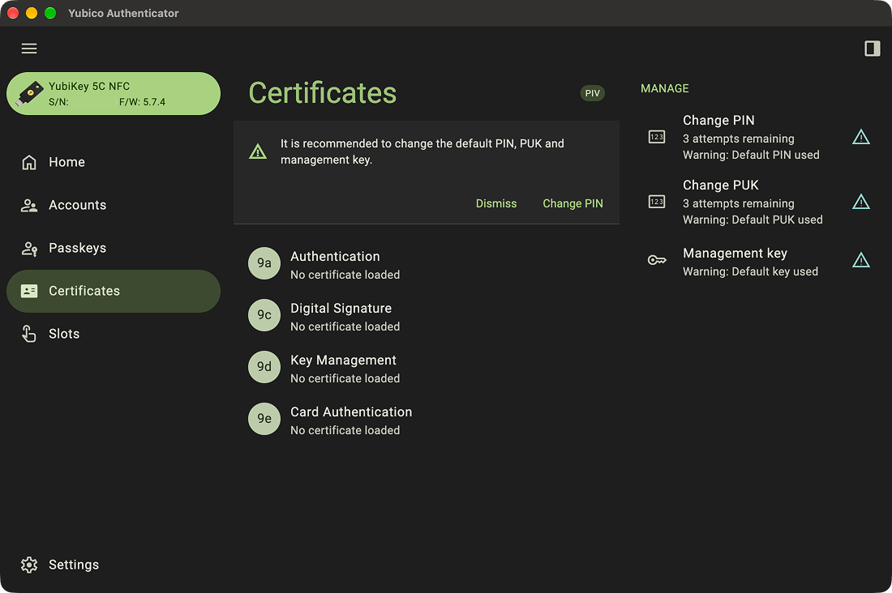Click the key icon beside Management key

657,260
